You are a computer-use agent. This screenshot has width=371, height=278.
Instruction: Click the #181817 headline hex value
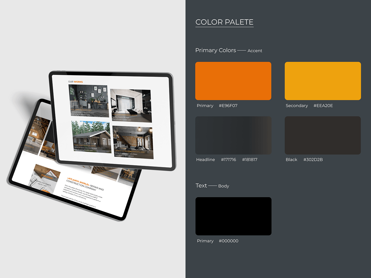coord(250,159)
